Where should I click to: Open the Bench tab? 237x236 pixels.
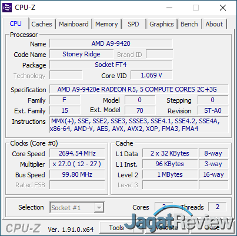click(189, 24)
